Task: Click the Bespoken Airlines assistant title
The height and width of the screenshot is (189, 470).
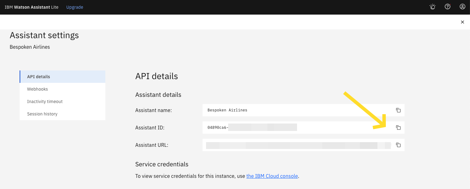Action: tap(30, 47)
